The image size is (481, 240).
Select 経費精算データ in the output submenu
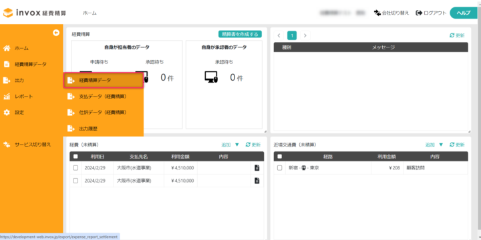click(104, 80)
